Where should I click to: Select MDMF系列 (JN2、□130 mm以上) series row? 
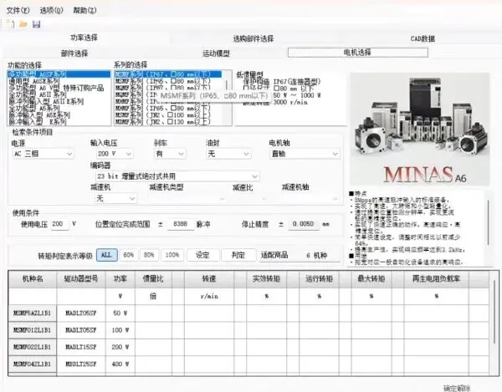click(168, 121)
